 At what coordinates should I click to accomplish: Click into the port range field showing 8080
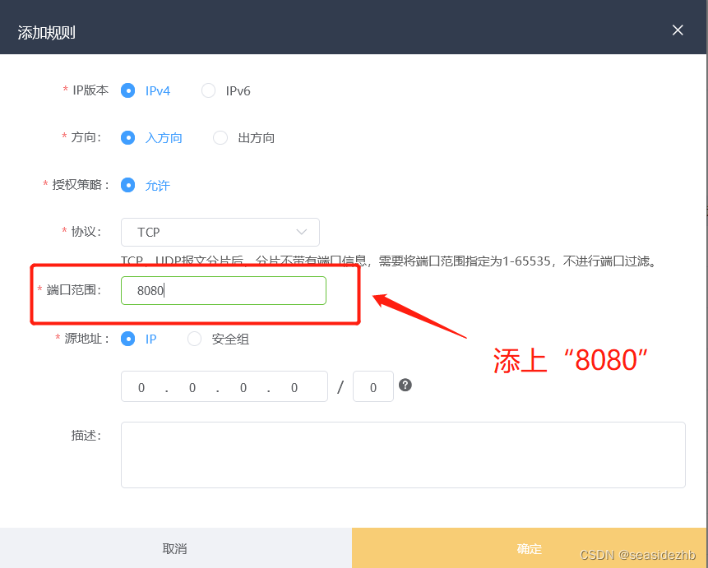[223, 290]
